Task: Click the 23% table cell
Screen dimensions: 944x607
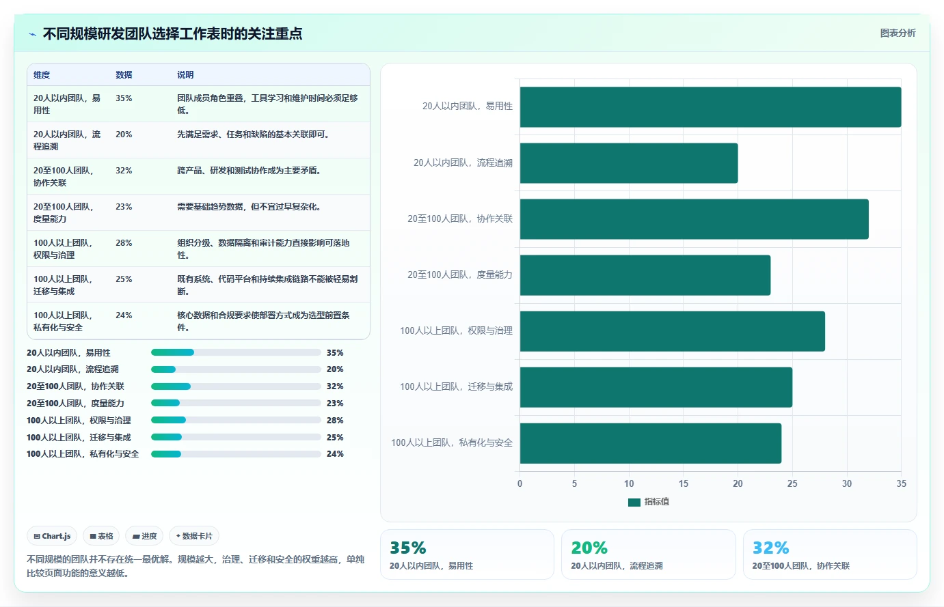Action: tap(124, 207)
